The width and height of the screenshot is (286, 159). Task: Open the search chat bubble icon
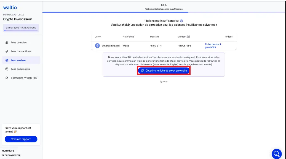click(276, 154)
